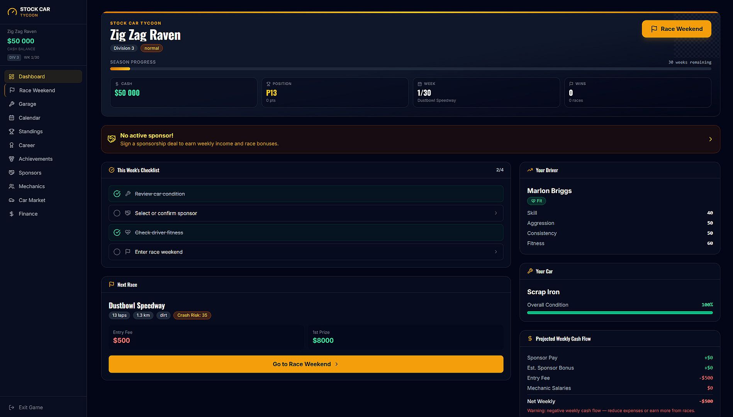Click the Go to Race Weekend button
733x417 pixels.
[x=306, y=364]
